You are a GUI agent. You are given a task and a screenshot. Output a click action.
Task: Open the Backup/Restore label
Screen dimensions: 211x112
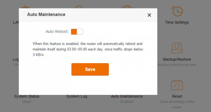click(x=177, y=59)
